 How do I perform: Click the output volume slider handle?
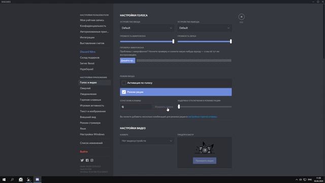pos(231,41)
